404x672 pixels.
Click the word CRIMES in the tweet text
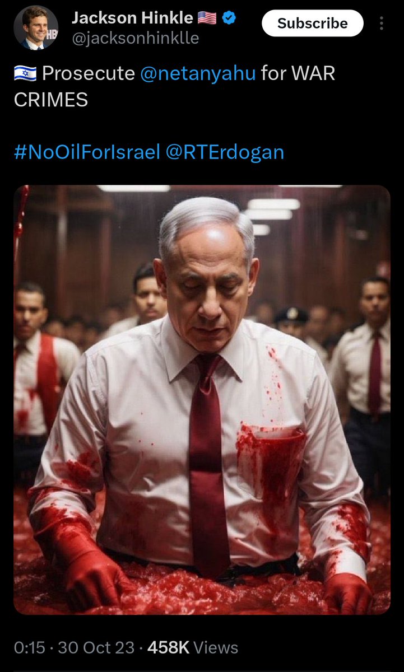(51, 100)
